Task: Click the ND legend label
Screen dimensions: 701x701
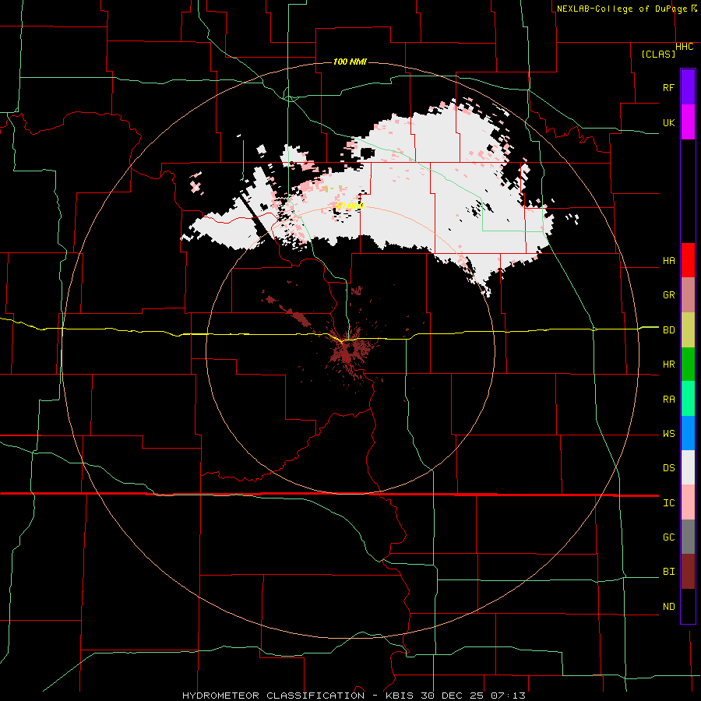Action: pos(668,607)
